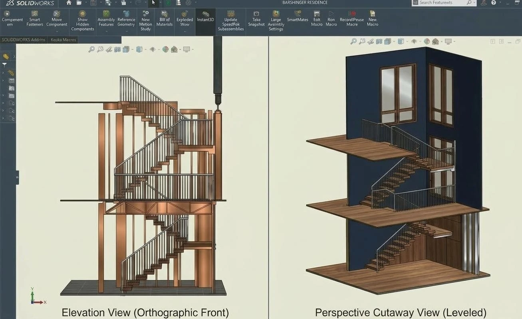Image resolution: width=522 pixels, height=319 pixels.
Task: Click Edit Appearance sphere in right viewport
Action: 427,41
